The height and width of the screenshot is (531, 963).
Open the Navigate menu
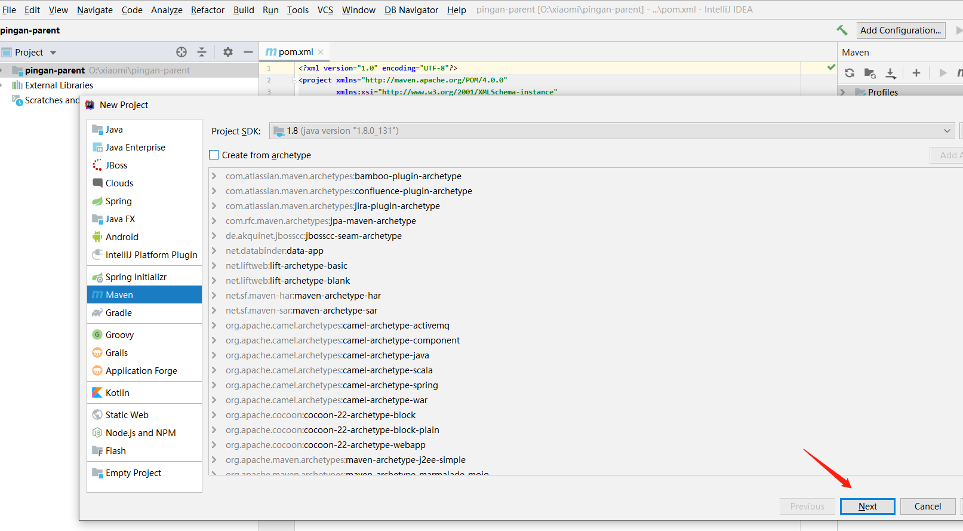95,10
